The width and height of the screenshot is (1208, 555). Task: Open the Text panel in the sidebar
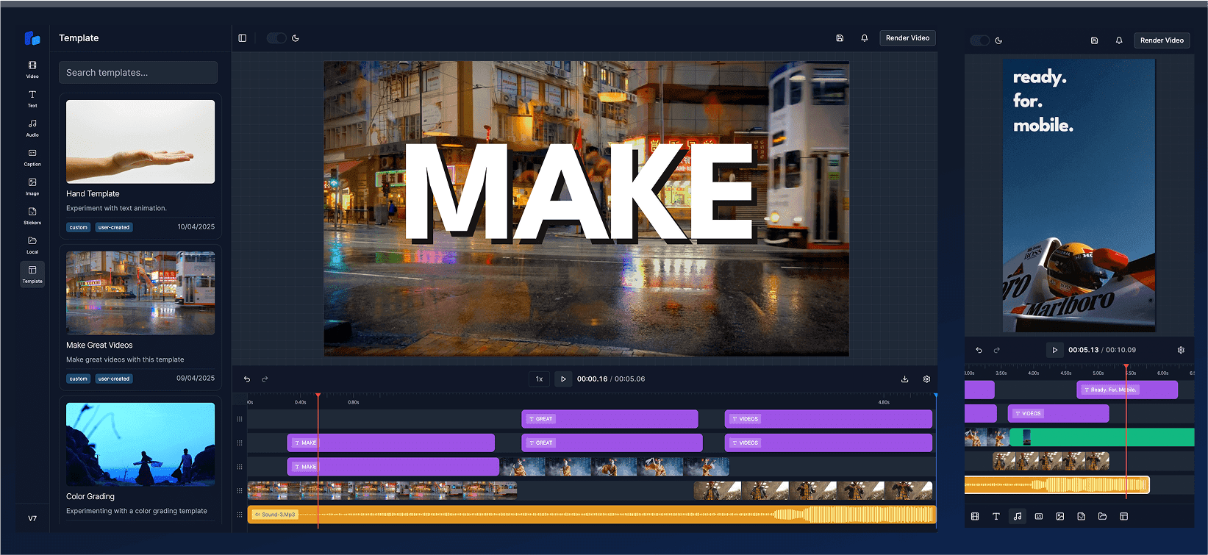(x=32, y=99)
